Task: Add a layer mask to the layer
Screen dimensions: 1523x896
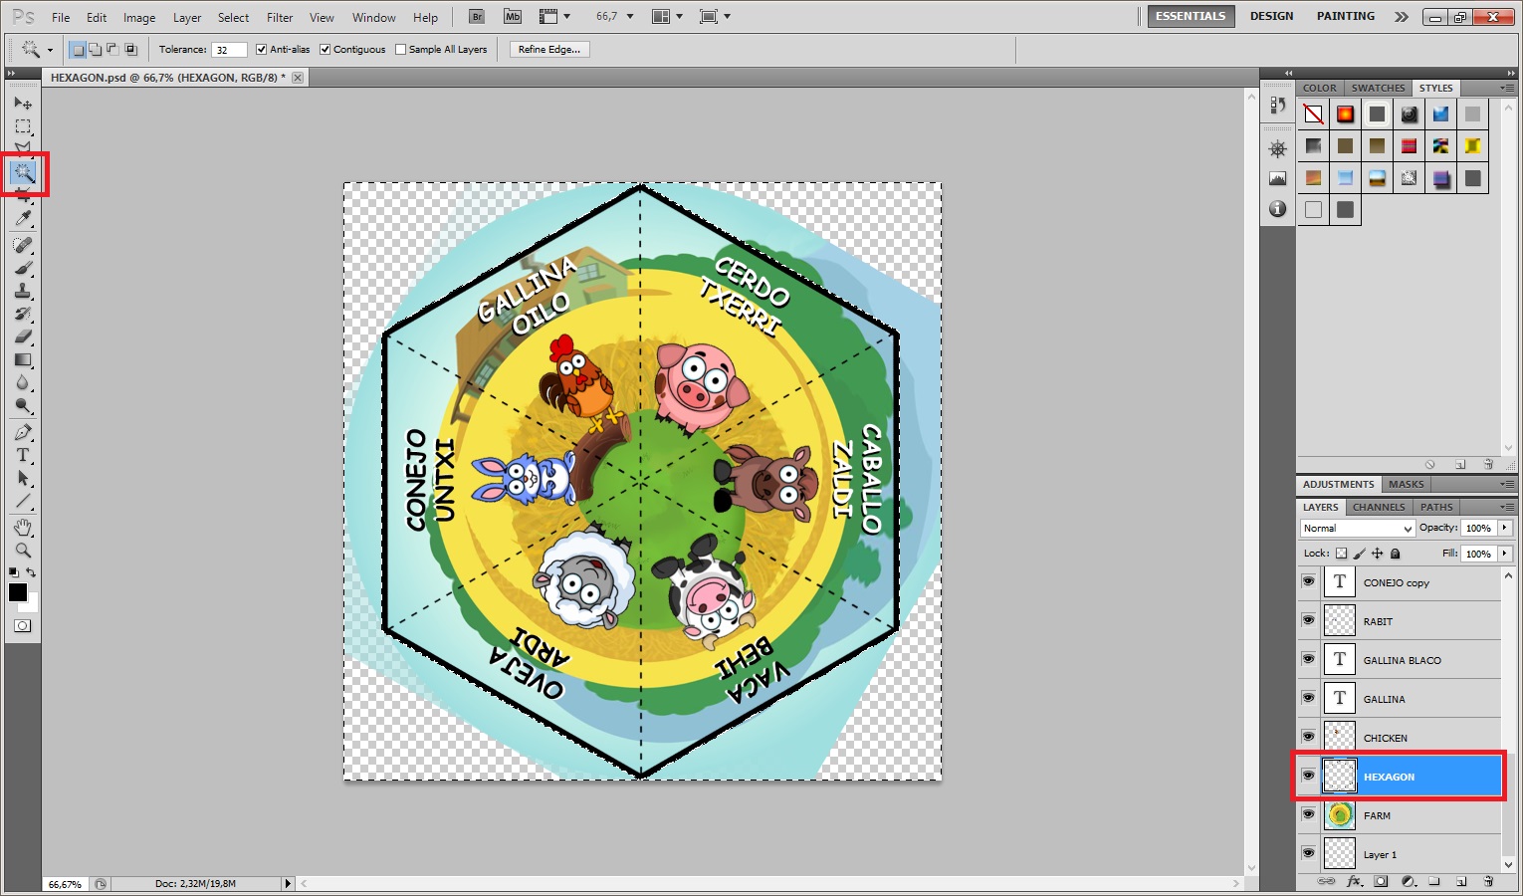Action: 1381,881
